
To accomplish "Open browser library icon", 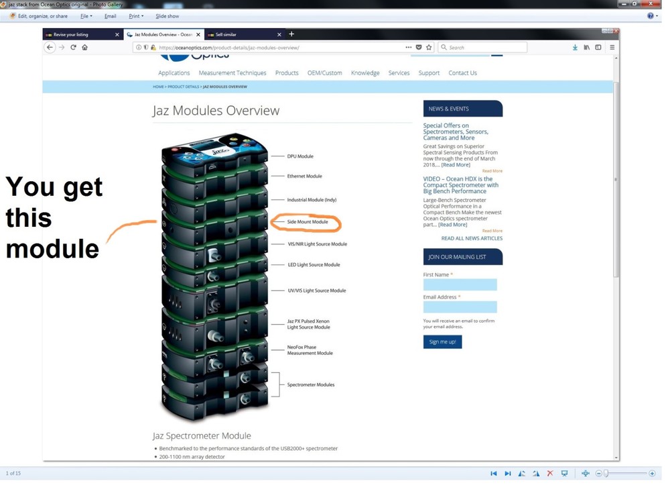I will 587,48.
